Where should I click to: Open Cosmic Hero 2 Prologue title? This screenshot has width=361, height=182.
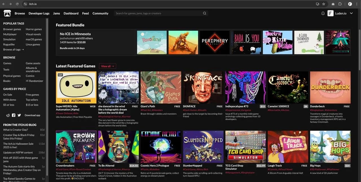coord(155,166)
